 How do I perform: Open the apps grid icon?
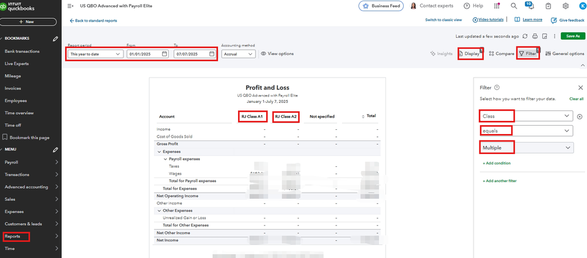tap(497, 6)
